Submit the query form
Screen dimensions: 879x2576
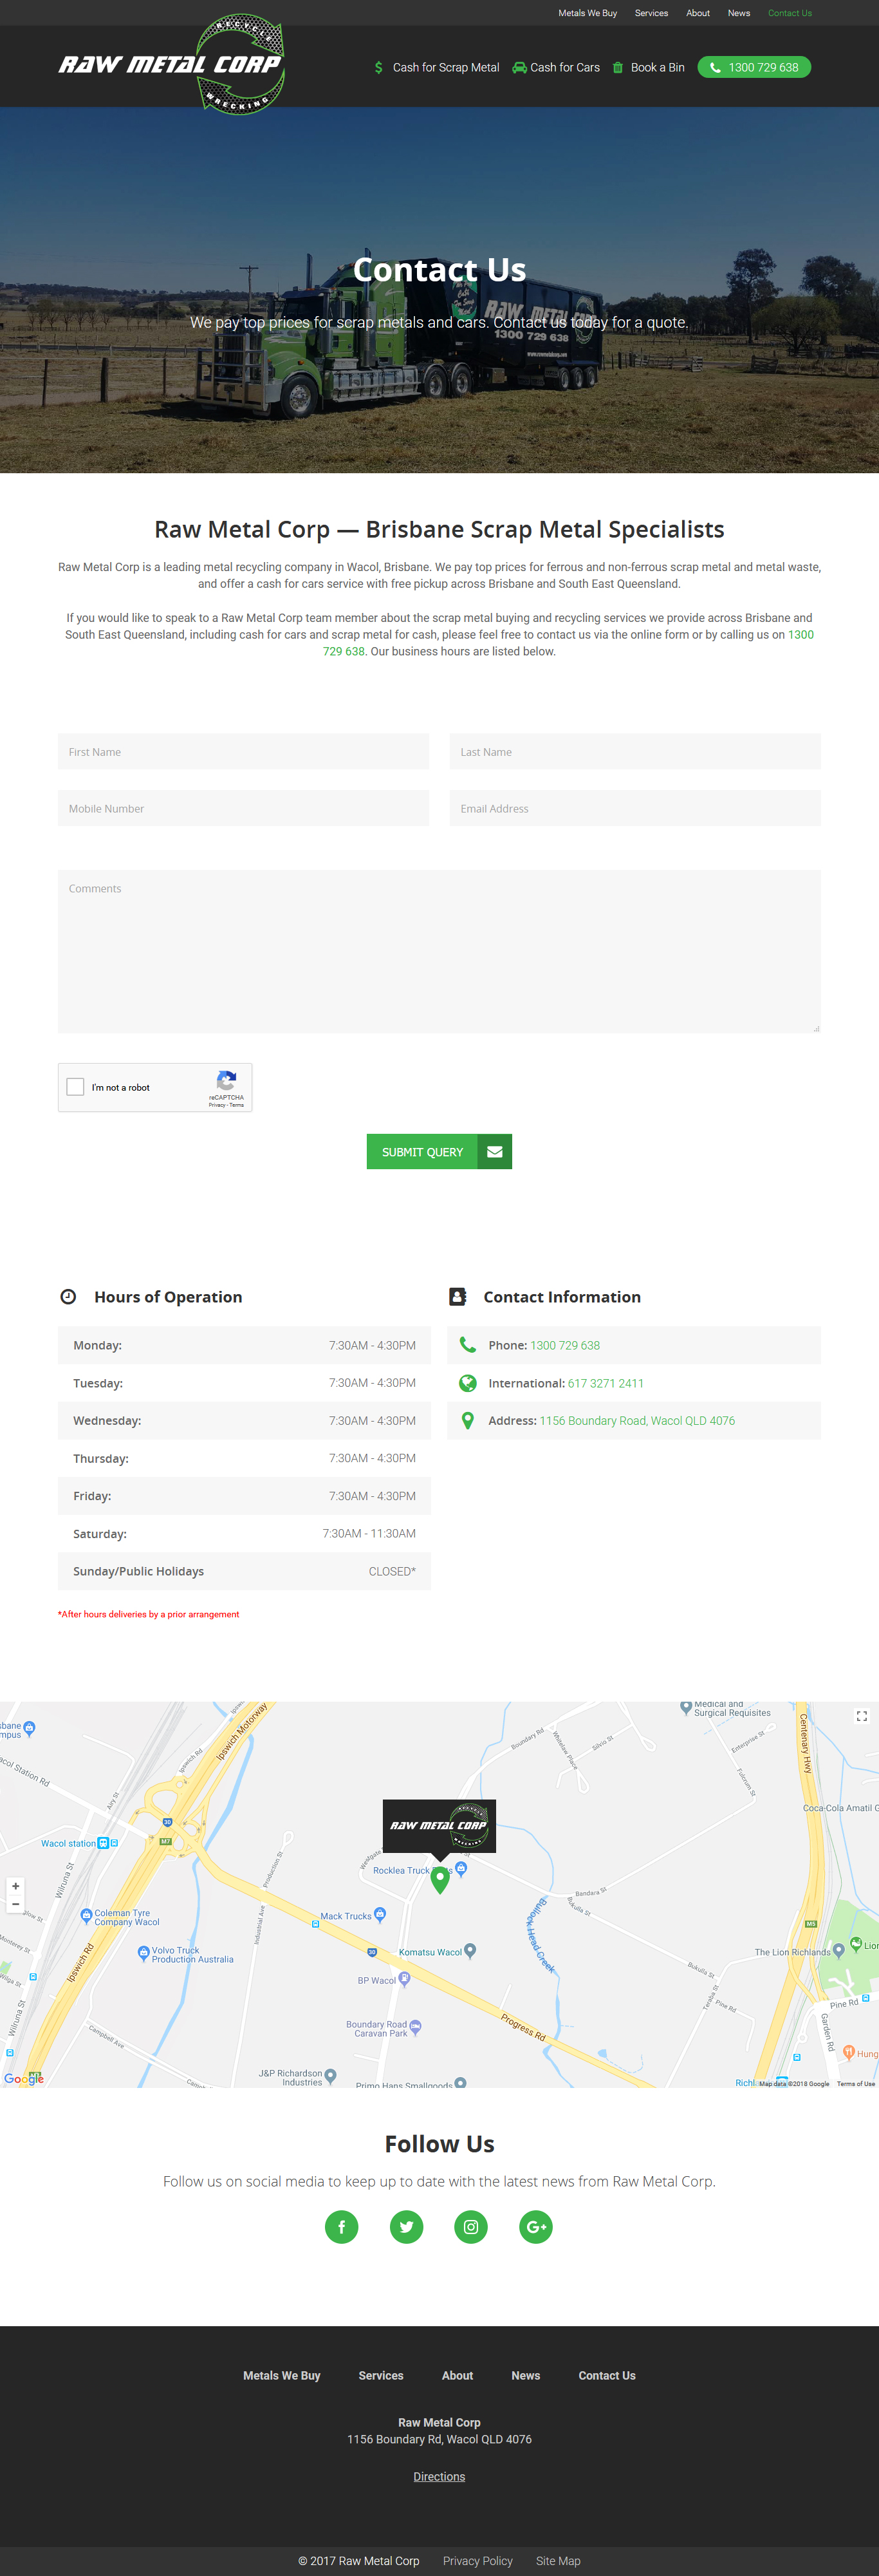tap(439, 1152)
